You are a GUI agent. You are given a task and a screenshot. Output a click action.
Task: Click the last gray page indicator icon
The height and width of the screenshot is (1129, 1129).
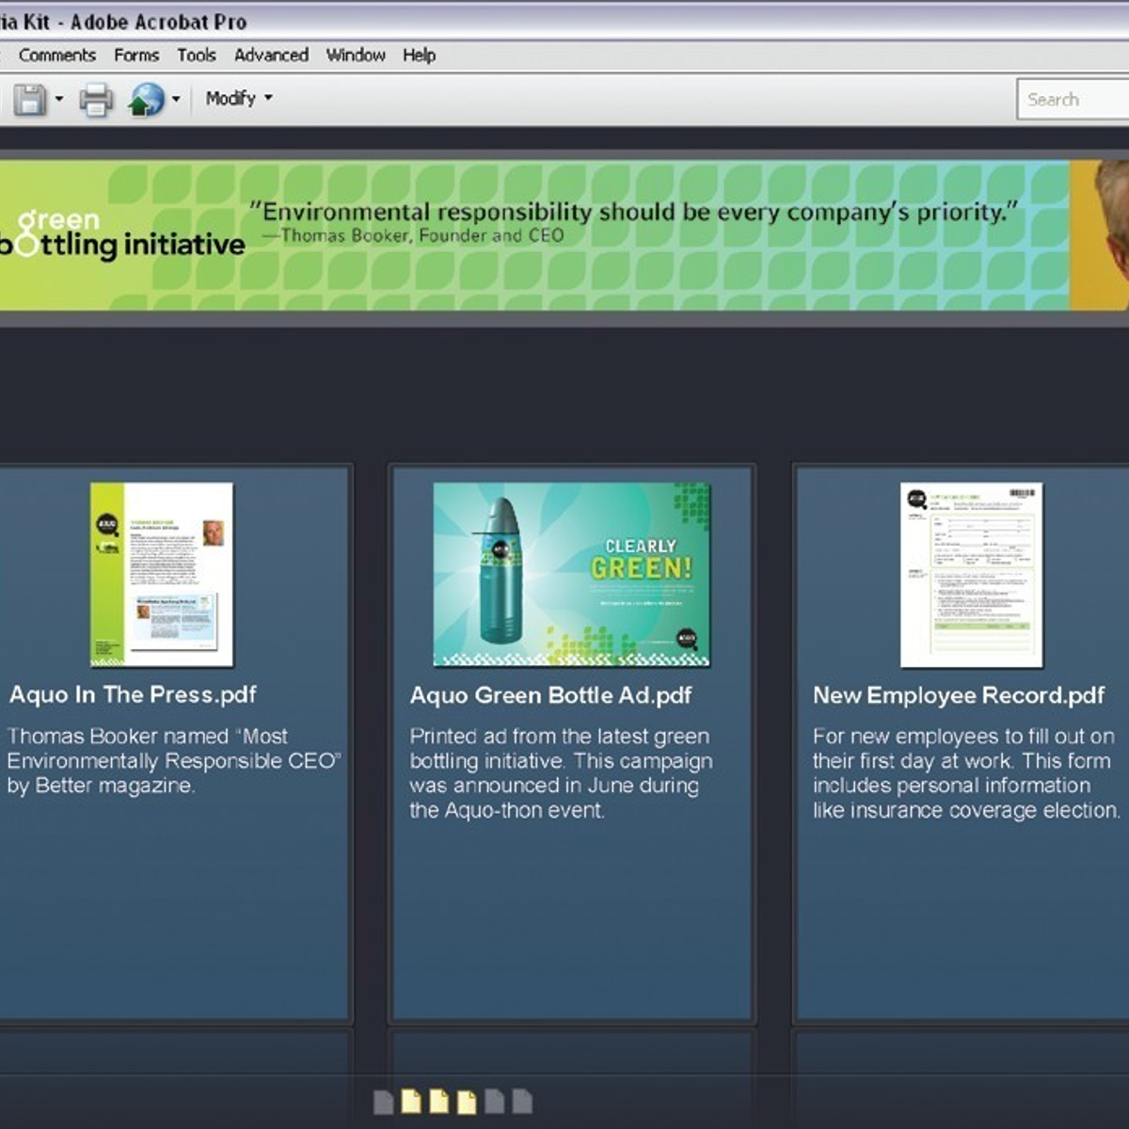522,1101
